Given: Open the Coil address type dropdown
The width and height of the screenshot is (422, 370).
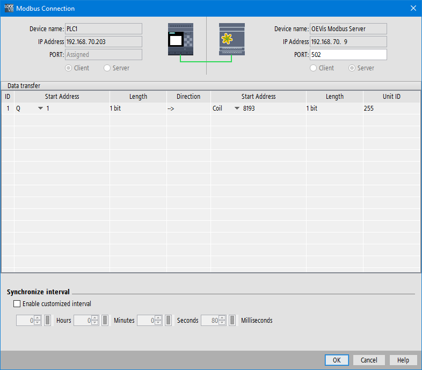Looking at the screenshot, I should (x=237, y=108).
